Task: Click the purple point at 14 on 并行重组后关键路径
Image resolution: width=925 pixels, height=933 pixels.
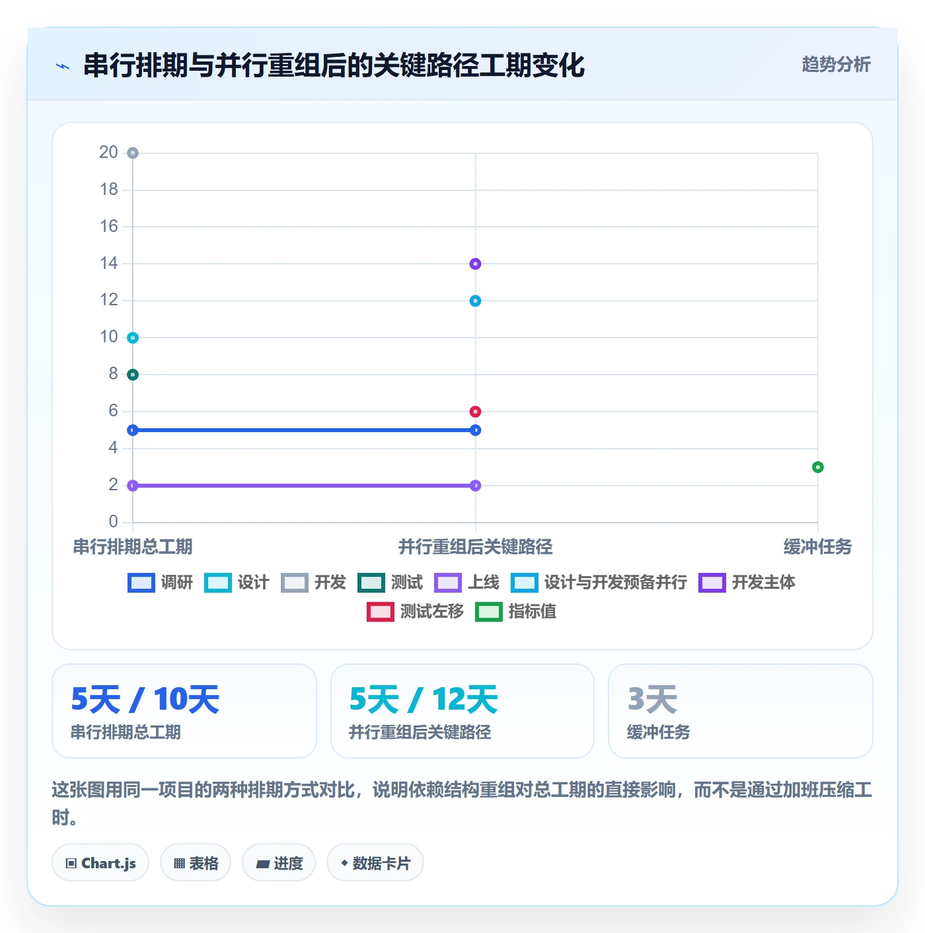Action: coord(475,264)
